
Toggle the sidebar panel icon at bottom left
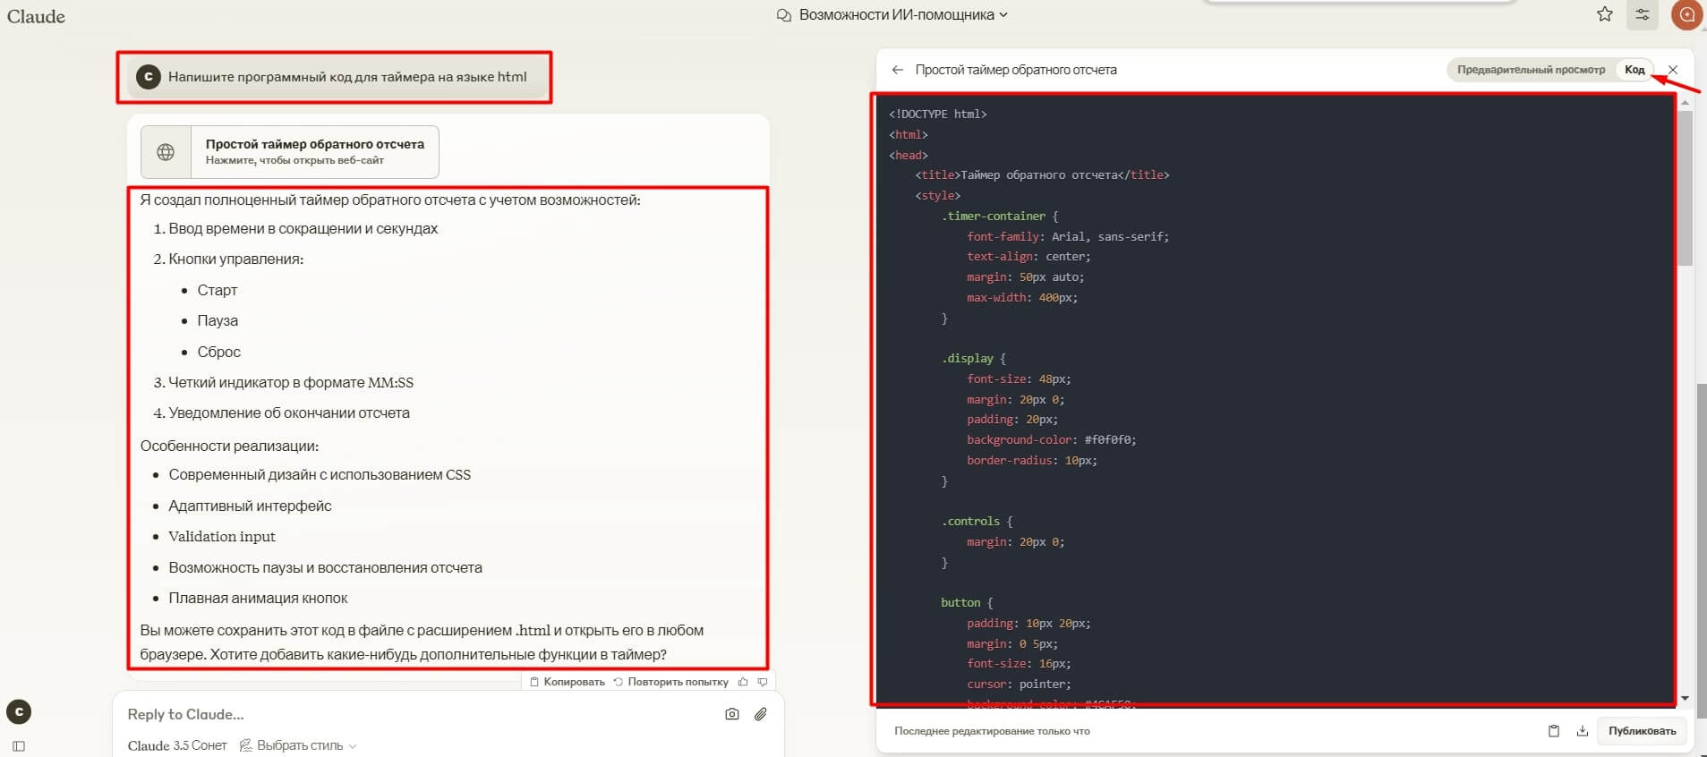pos(19,745)
